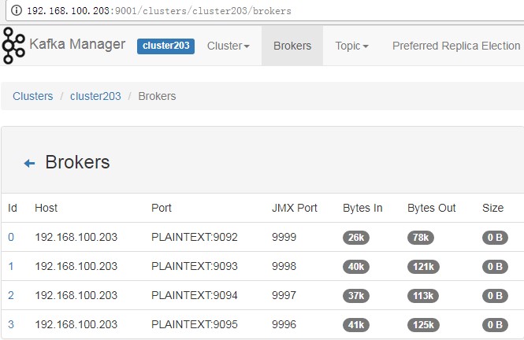This screenshot has height=340, width=524.
Task: Open broker Id 1 link
Action: click(11, 266)
